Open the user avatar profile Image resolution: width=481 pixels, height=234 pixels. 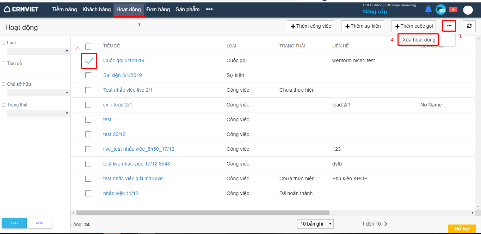468,10
